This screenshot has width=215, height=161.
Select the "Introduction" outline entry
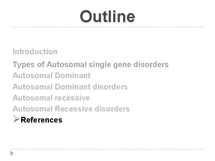(x=35, y=52)
